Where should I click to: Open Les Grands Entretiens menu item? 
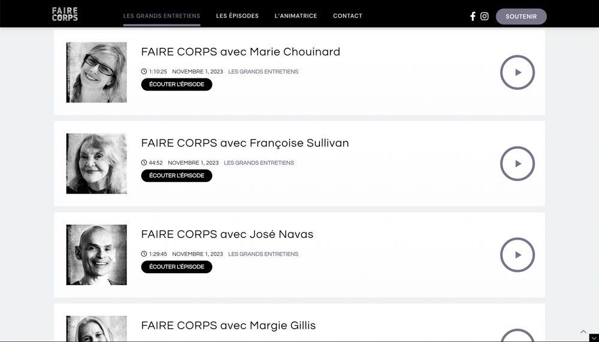(x=162, y=16)
